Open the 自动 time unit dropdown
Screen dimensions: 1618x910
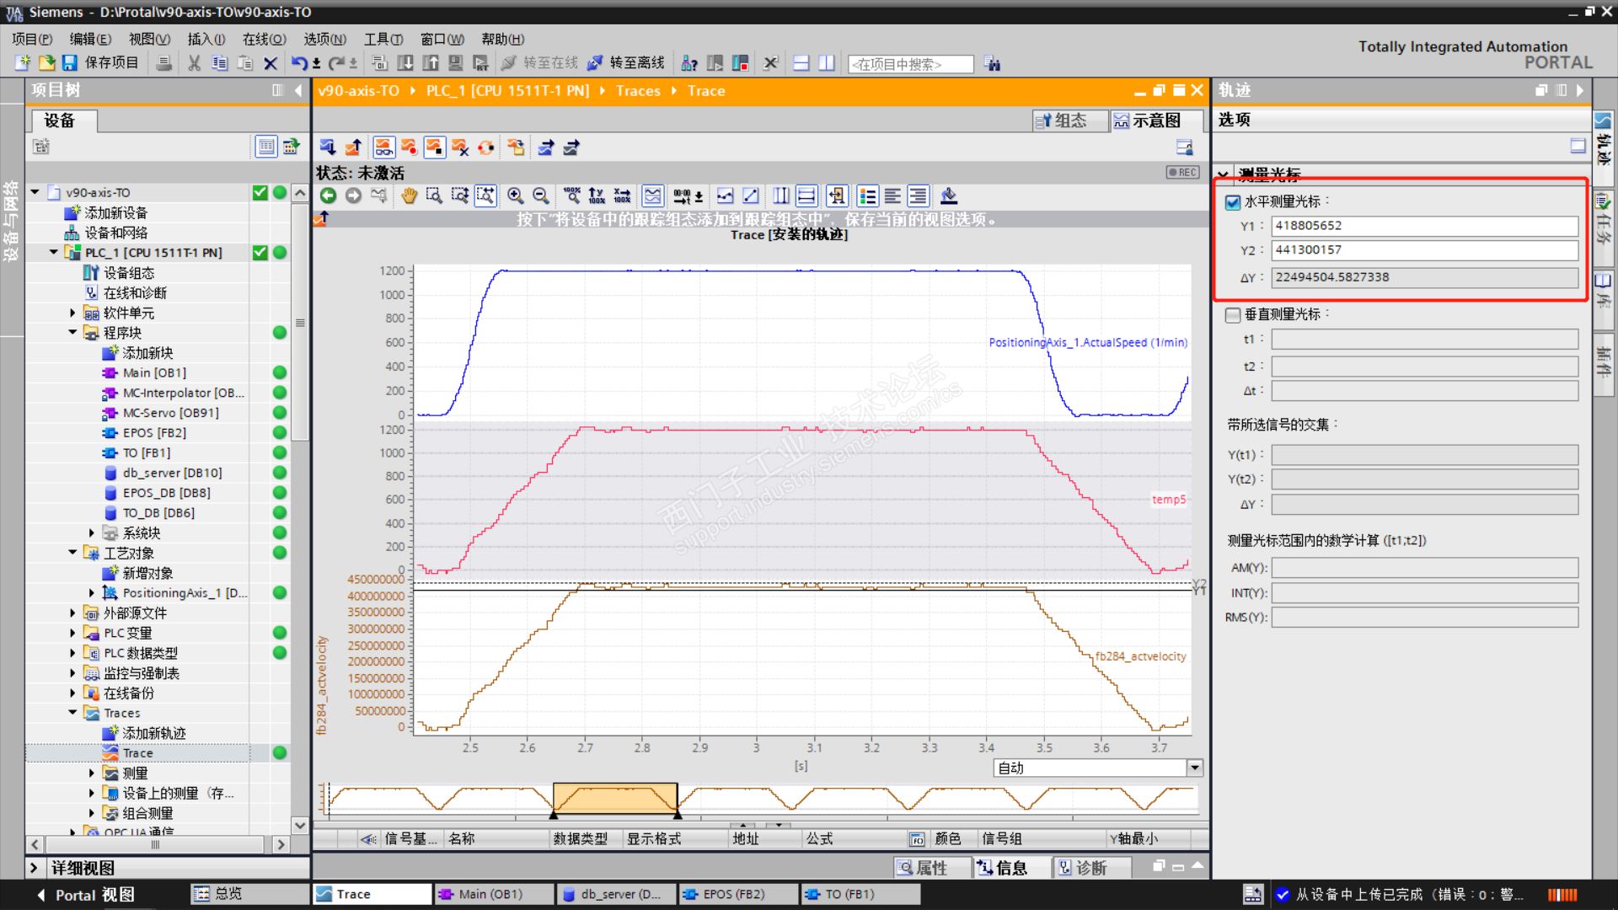(1194, 768)
